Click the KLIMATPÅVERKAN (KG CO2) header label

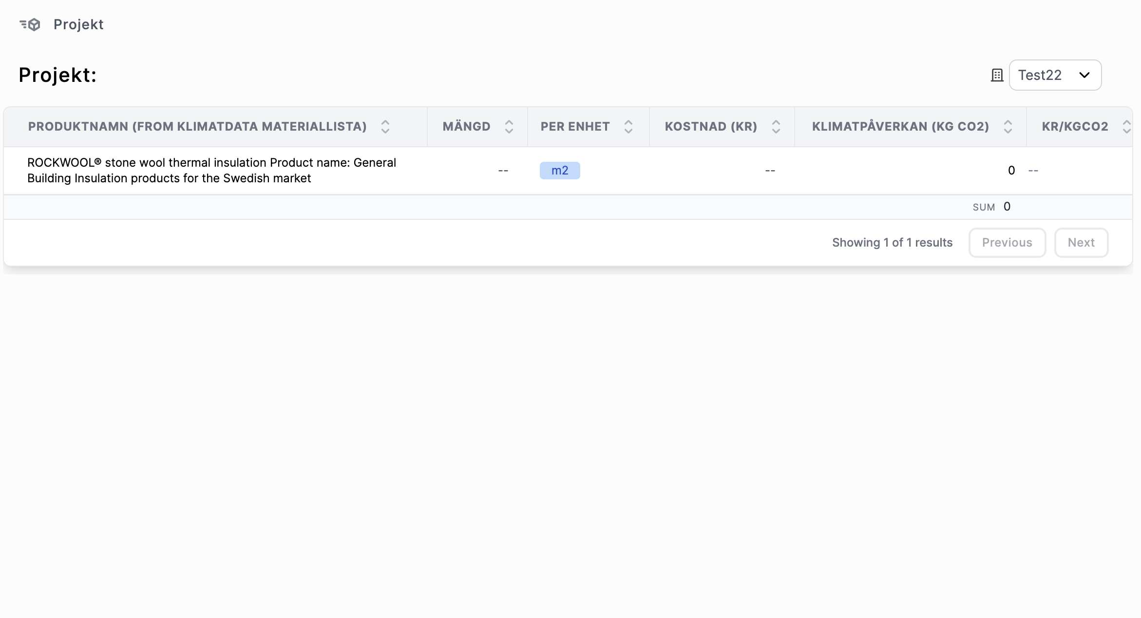point(900,127)
